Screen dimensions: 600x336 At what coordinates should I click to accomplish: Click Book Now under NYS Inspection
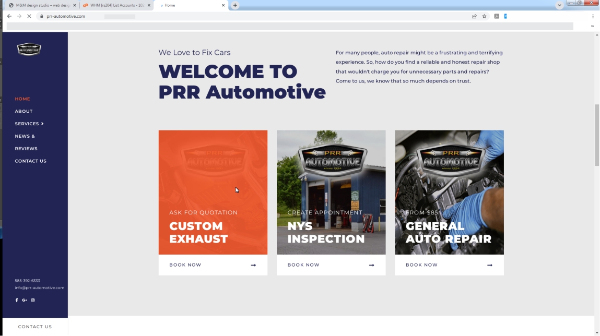[331, 265]
